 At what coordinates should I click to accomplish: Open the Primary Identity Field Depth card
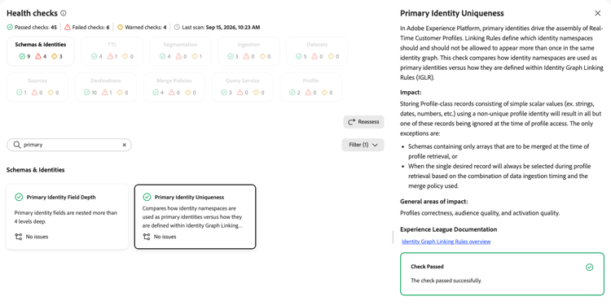pos(67,216)
